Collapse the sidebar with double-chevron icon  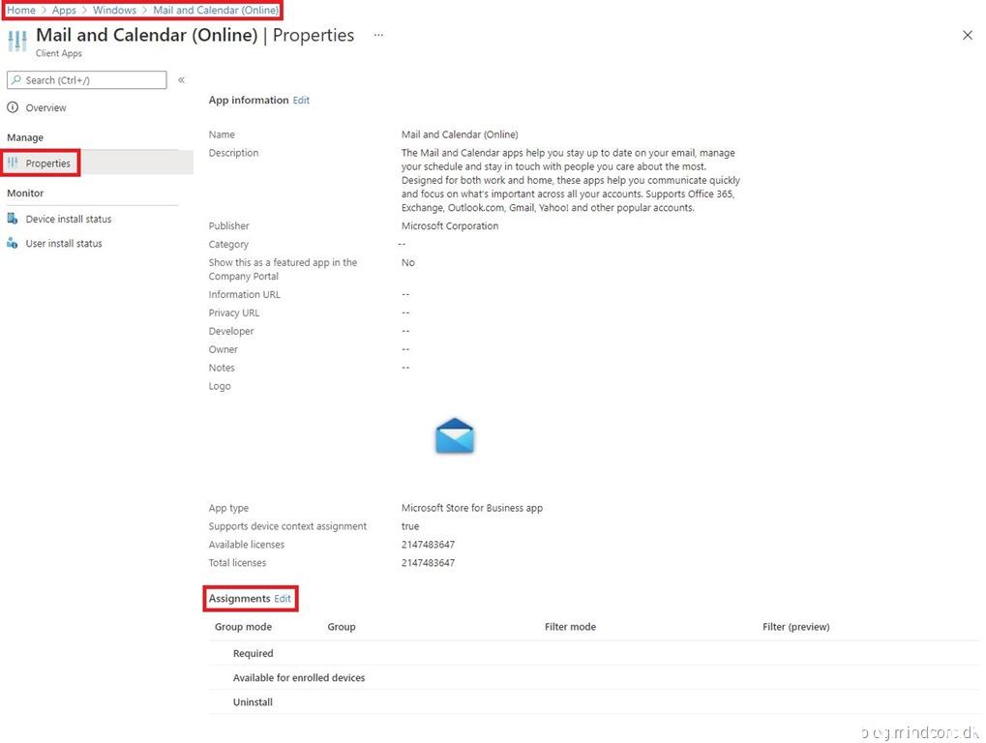coord(181,80)
